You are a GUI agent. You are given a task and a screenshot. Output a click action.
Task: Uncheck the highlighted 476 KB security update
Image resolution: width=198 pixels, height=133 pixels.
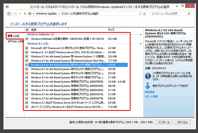(x=27, y=65)
